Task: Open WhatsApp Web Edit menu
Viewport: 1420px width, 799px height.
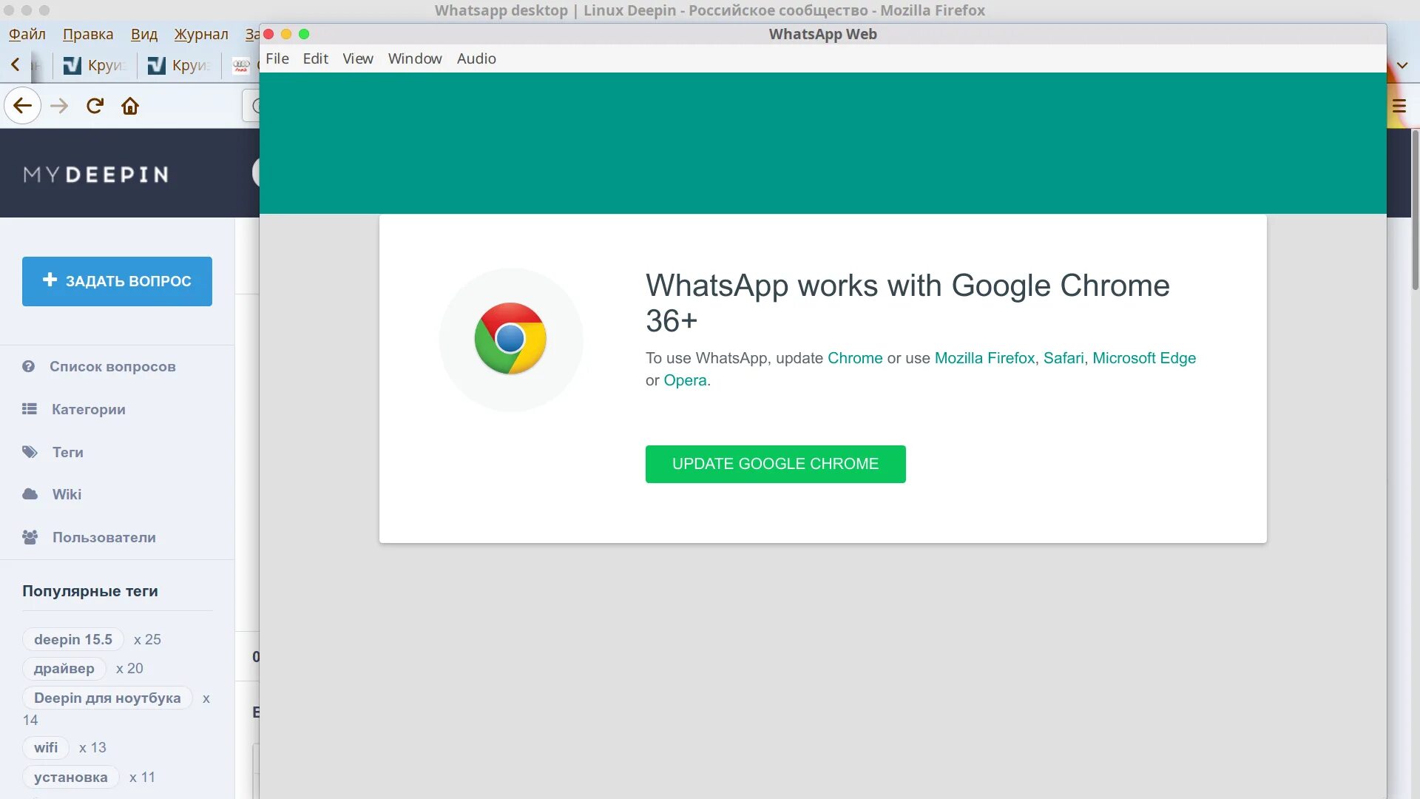Action: 315,58
